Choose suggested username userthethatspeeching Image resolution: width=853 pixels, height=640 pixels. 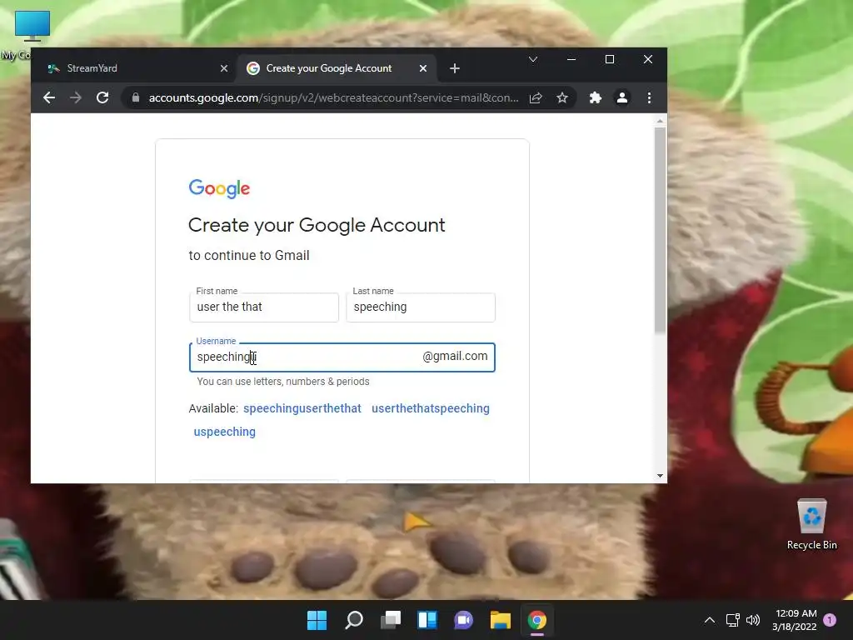[x=431, y=408]
